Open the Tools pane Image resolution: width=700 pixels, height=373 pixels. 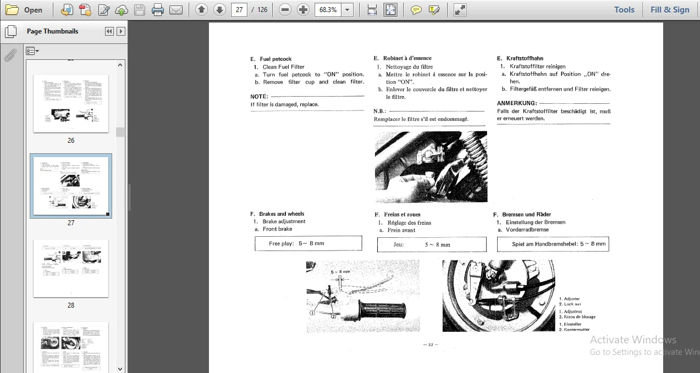(x=624, y=9)
